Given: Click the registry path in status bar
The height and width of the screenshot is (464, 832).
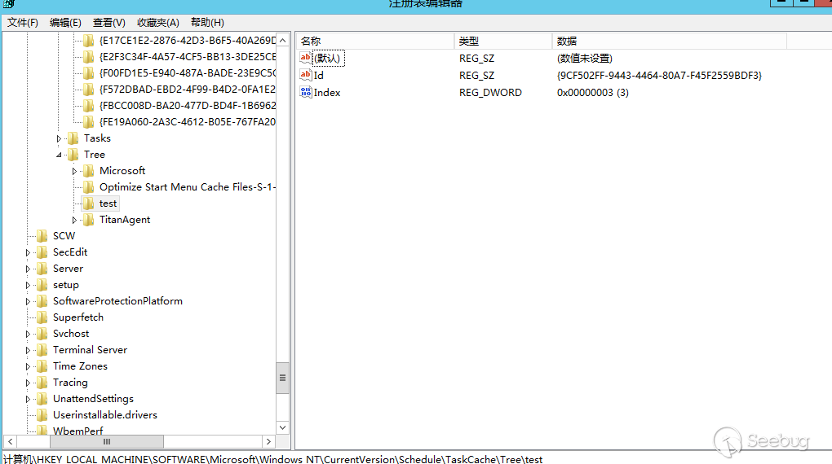Looking at the screenshot, I should (x=272, y=458).
